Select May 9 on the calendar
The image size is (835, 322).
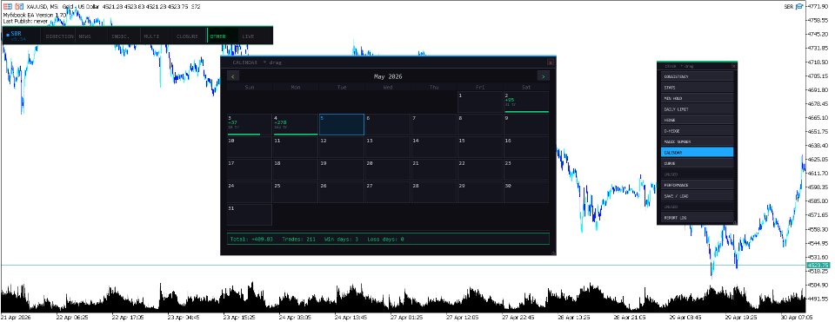(x=526, y=125)
